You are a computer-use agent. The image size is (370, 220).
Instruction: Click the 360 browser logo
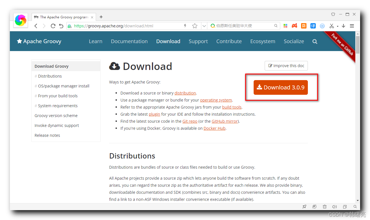[x=21, y=20]
